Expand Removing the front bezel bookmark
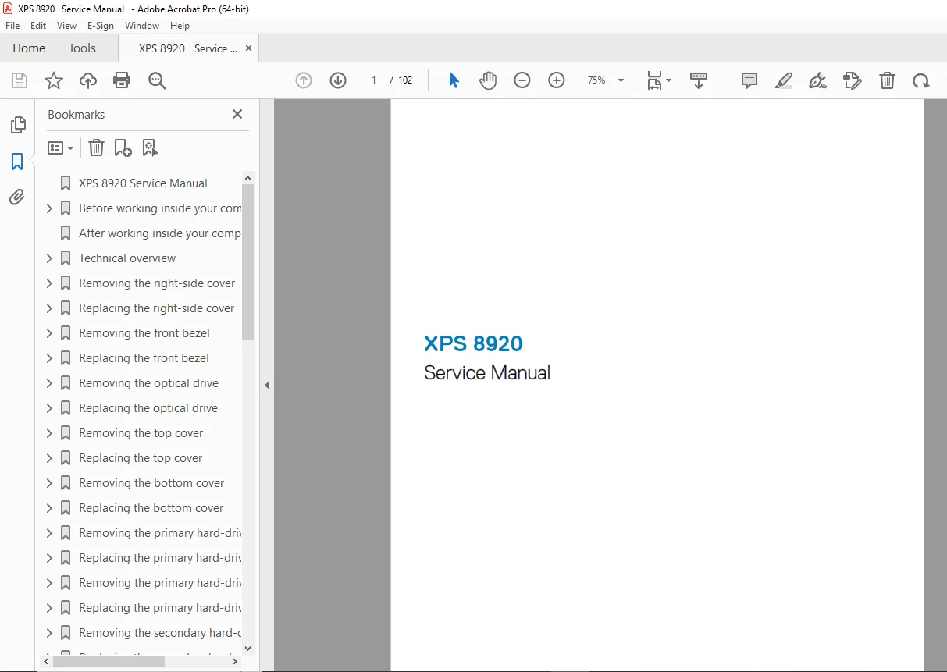 49,333
